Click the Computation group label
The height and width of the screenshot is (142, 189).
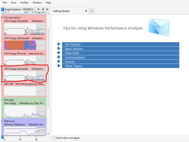click(x=12, y=18)
